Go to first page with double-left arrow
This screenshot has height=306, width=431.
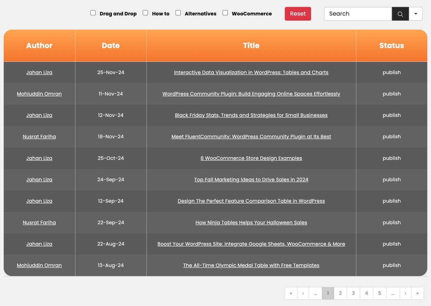(291, 293)
